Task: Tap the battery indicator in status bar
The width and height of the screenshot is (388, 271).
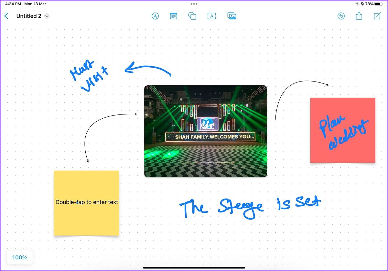Action: [x=378, y=4]
